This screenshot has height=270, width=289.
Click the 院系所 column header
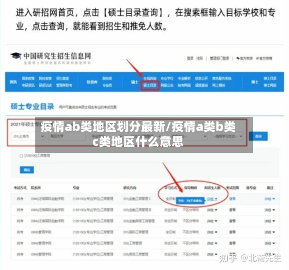click(x=36, y=188)
